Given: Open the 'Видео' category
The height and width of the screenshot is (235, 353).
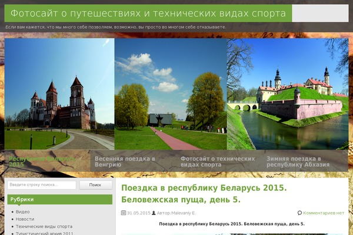Looking at the screenshot, I should tap(22, 212).
